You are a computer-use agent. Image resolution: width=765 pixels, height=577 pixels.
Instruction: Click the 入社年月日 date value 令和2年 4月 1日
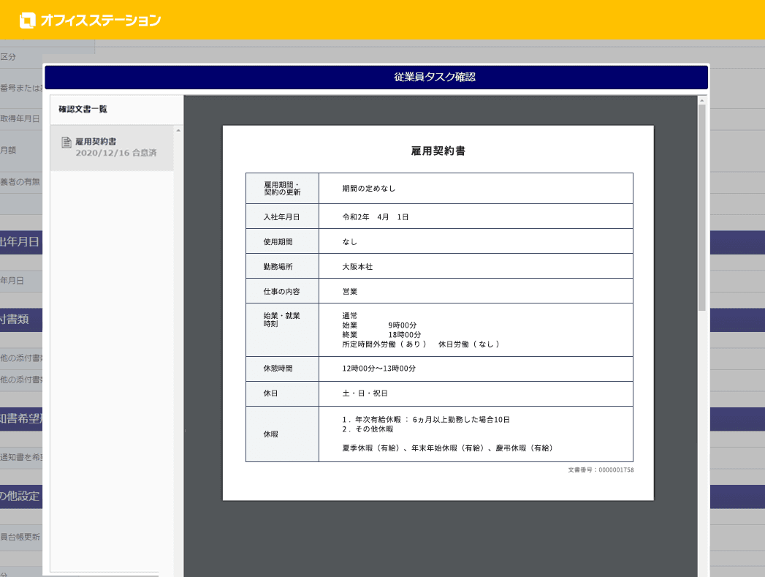376,217
